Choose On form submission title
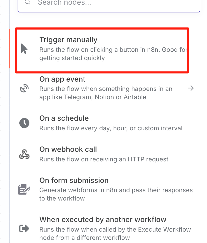 coord(74,180)
